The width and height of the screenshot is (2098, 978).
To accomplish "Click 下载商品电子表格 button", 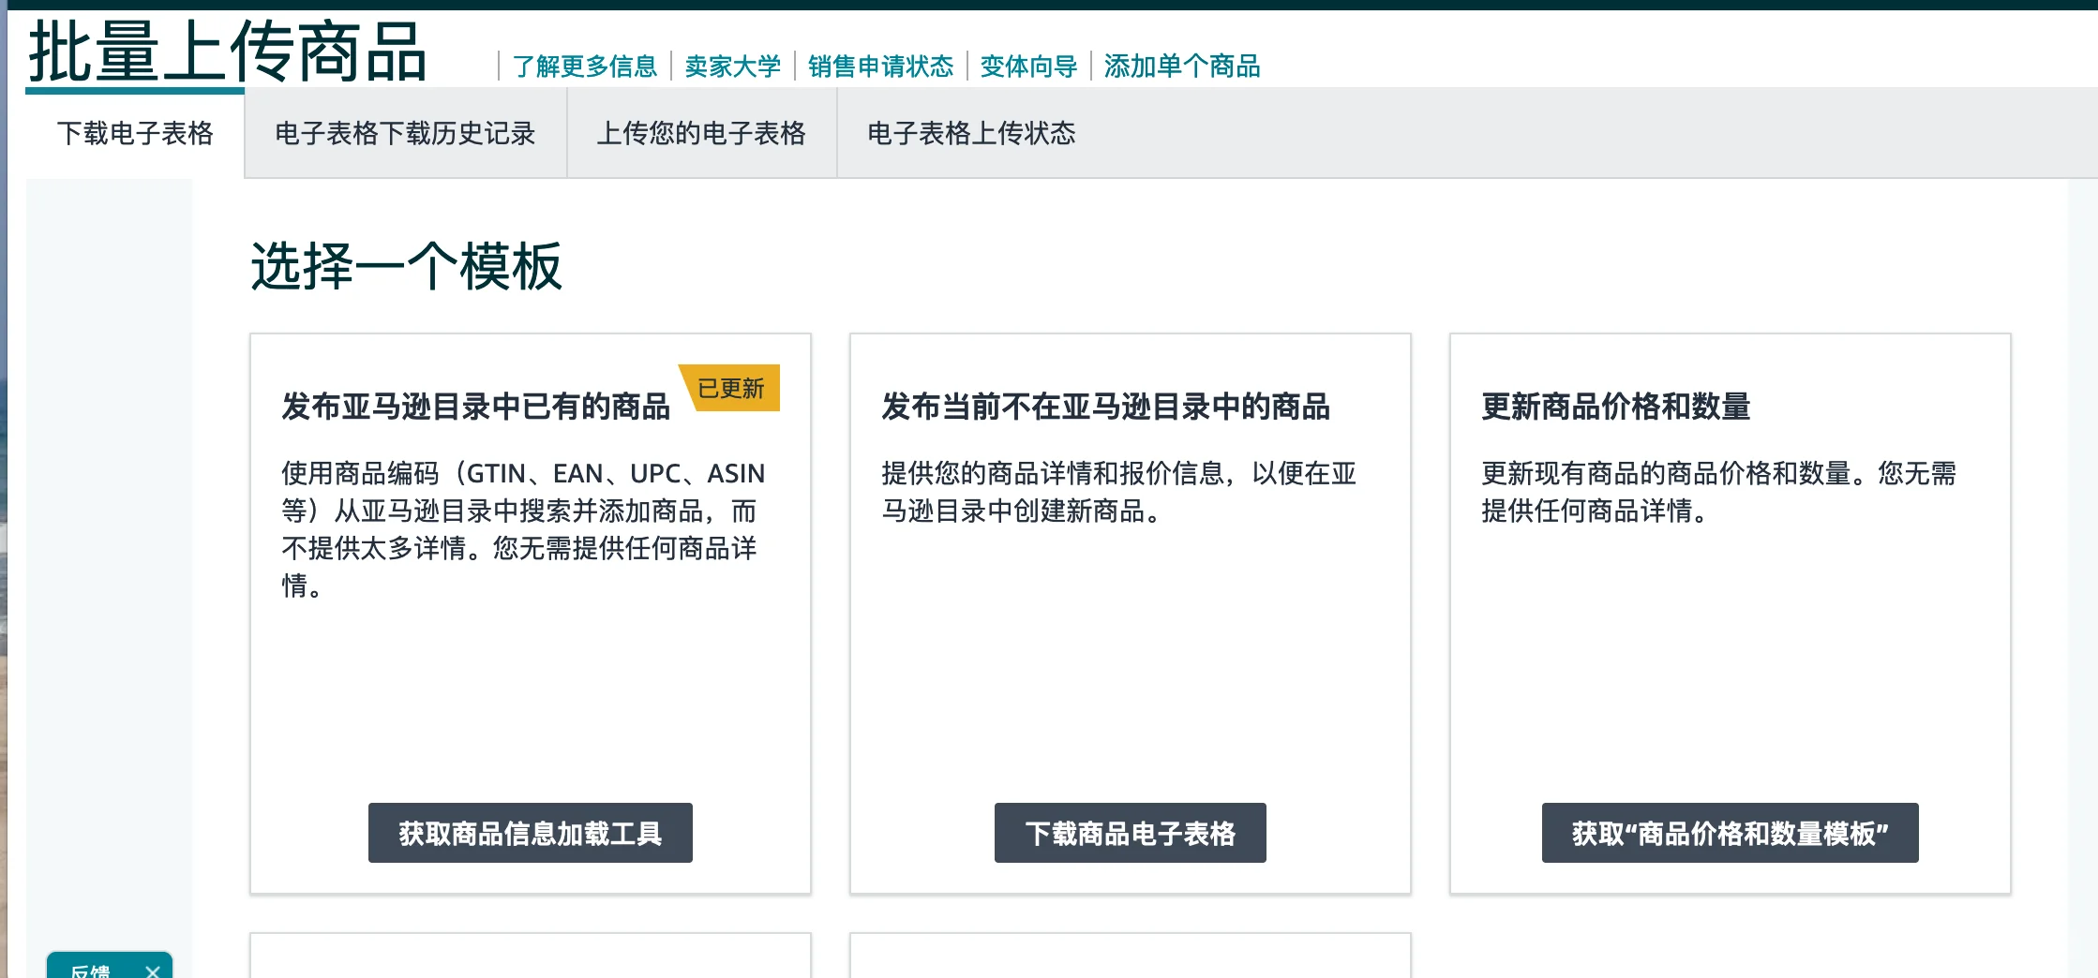I will pos(1130,832).
